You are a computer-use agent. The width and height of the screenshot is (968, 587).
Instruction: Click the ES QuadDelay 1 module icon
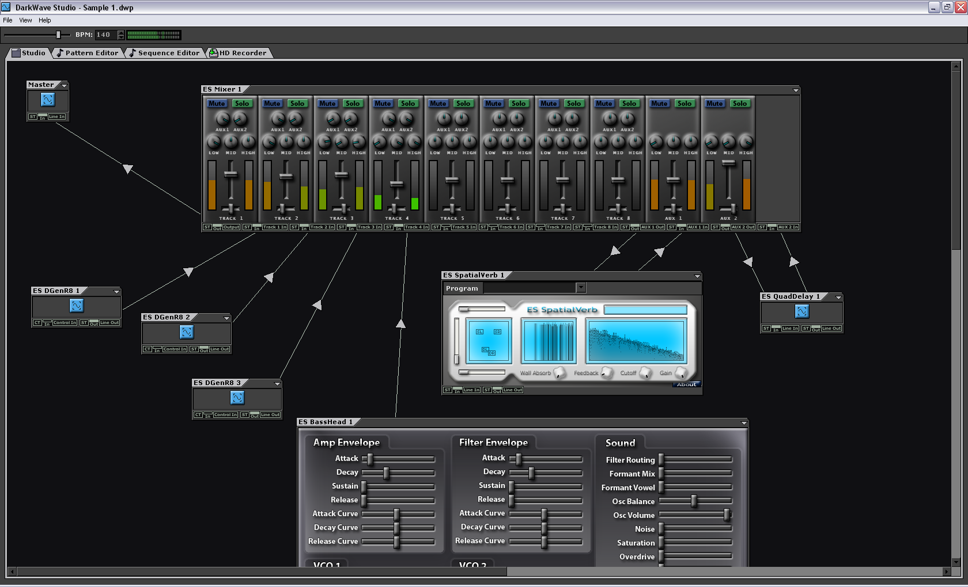point(802,311)
